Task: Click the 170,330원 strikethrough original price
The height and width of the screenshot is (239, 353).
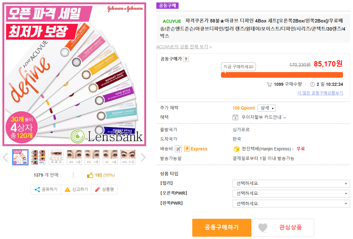Action: click(300, 65)
